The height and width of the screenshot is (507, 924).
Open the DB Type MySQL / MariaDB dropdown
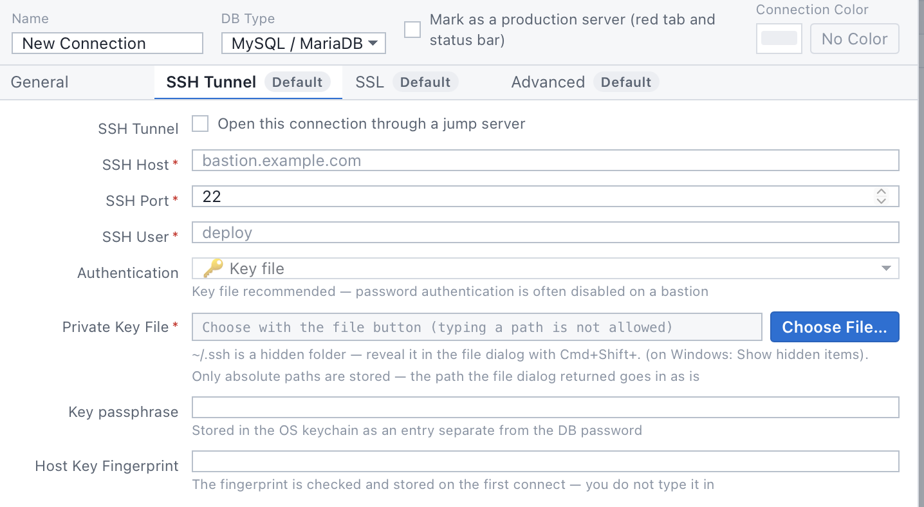(x=304, y=44)
